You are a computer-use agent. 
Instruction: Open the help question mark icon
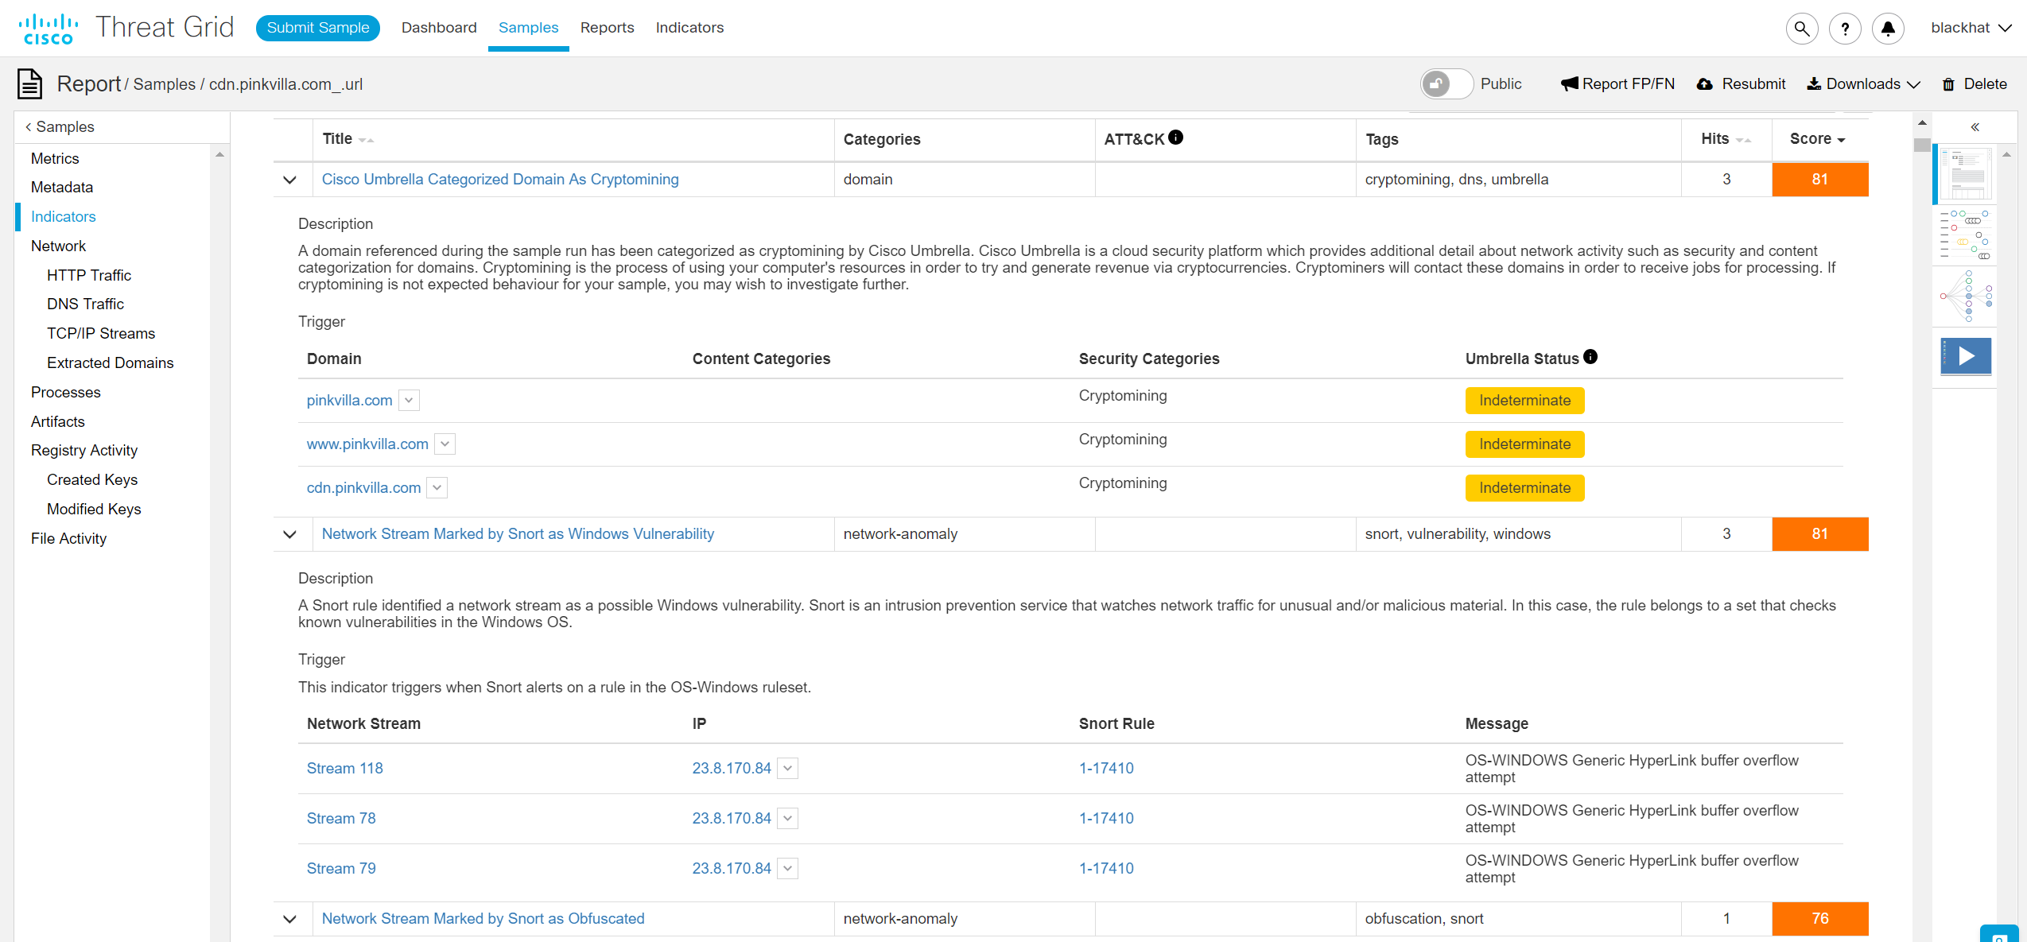point(1845,28)
